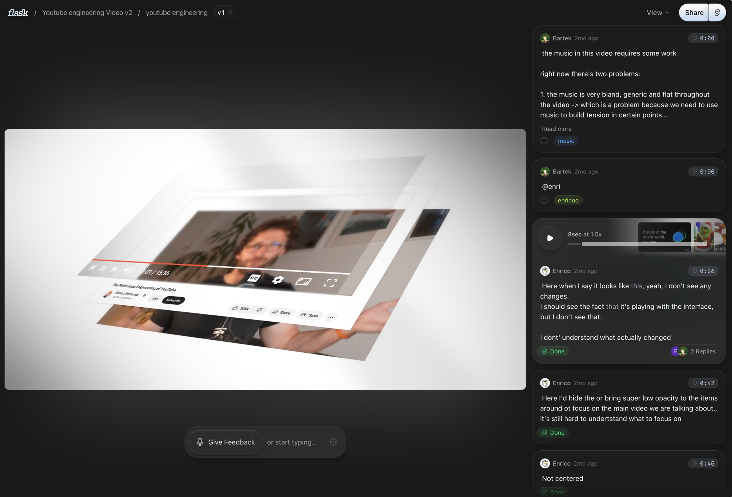
Task: Click the main video preview
Action: (x=265, y=259)
